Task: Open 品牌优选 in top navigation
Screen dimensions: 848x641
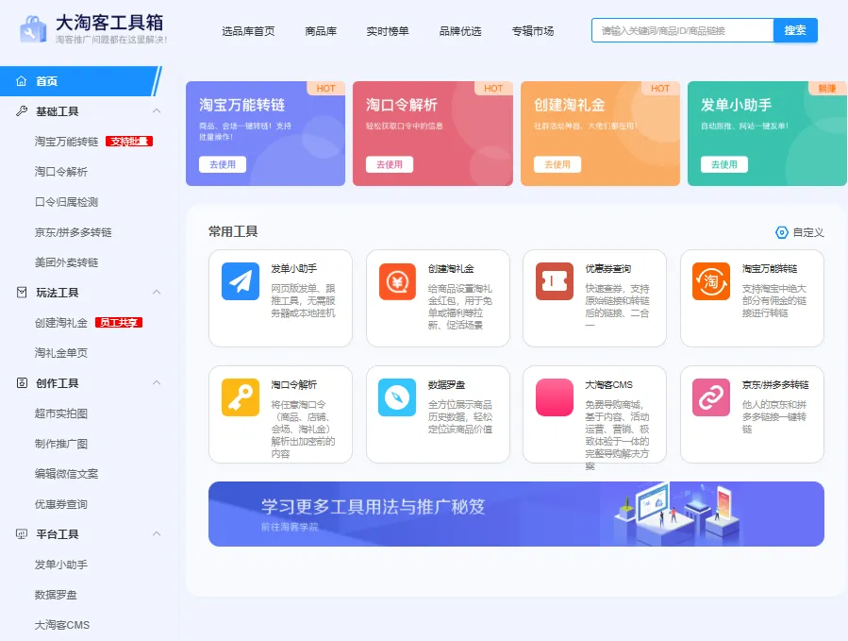Action: (460, 31)
